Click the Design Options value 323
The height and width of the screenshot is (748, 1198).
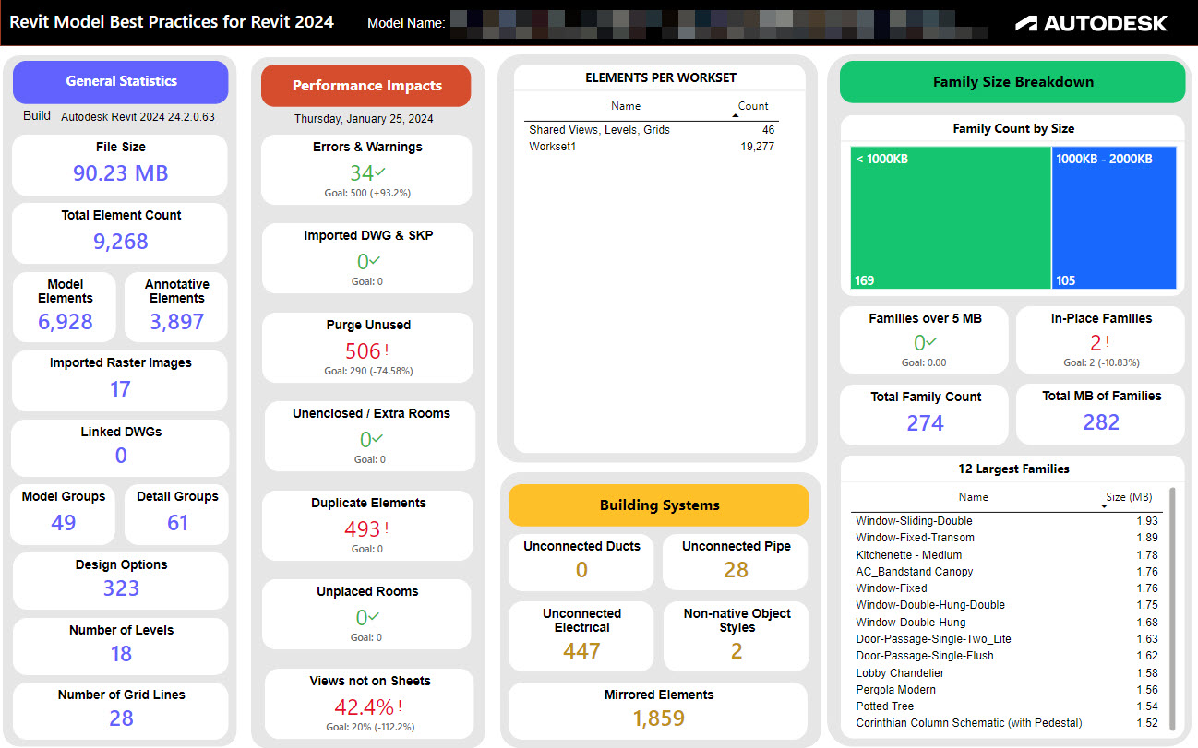click(x=121, y=588)
